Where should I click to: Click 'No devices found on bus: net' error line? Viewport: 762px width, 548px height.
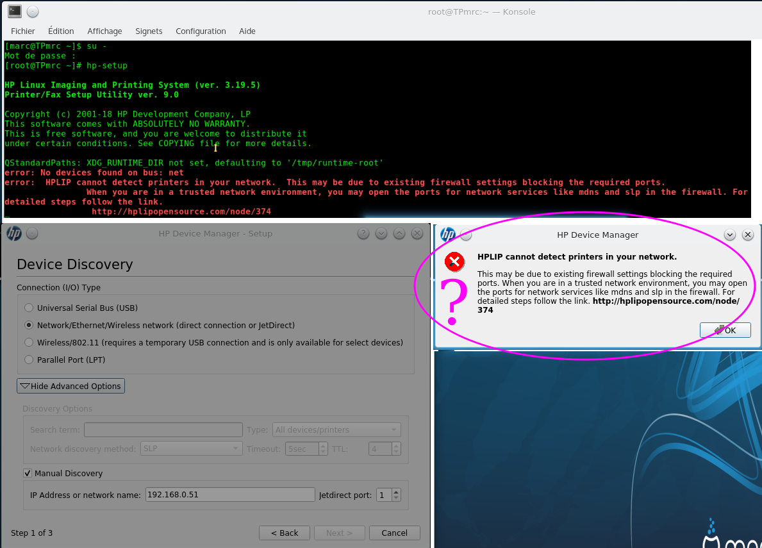pyautogui.click(x=94, y=172)
